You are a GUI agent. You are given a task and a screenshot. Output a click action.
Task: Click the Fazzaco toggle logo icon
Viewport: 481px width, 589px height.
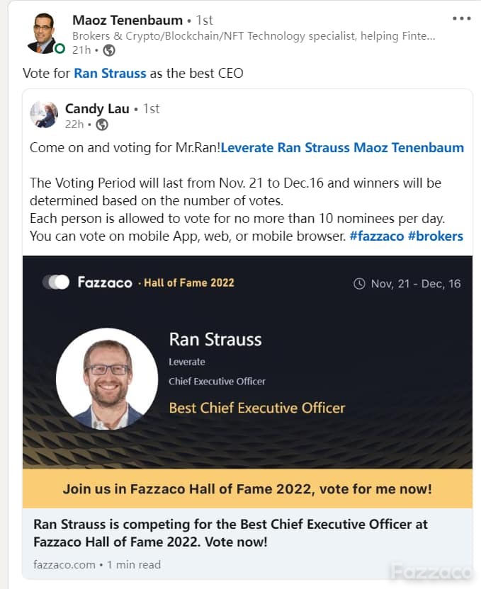pos(56,282)
